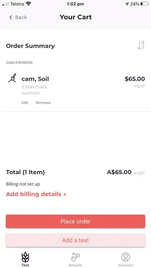Tap the Wi-Fi status icon

click(29, 4)
